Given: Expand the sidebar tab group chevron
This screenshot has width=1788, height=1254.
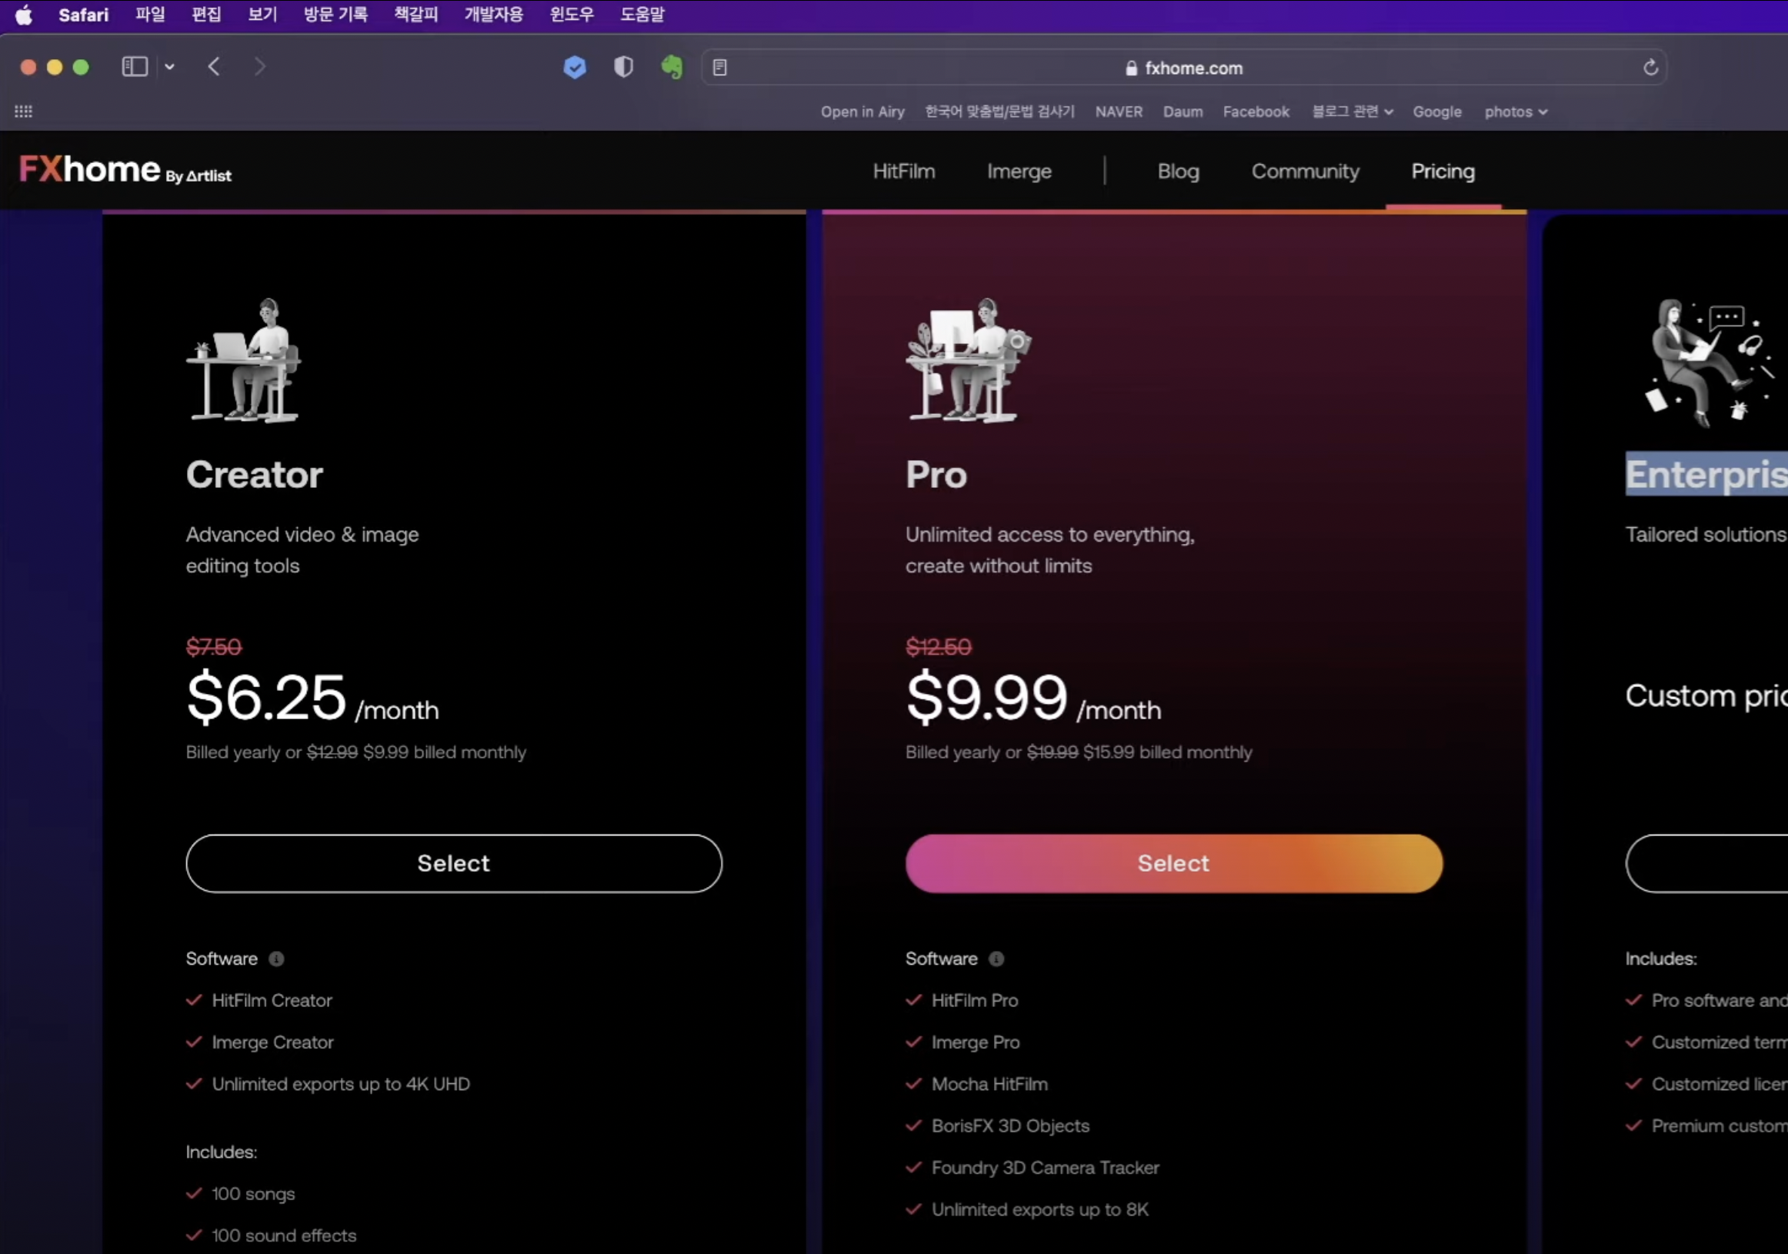Looking at the screenshot, I should coord(170,67).
